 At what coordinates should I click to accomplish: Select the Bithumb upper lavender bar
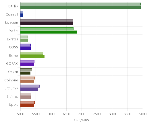(30, 86)
